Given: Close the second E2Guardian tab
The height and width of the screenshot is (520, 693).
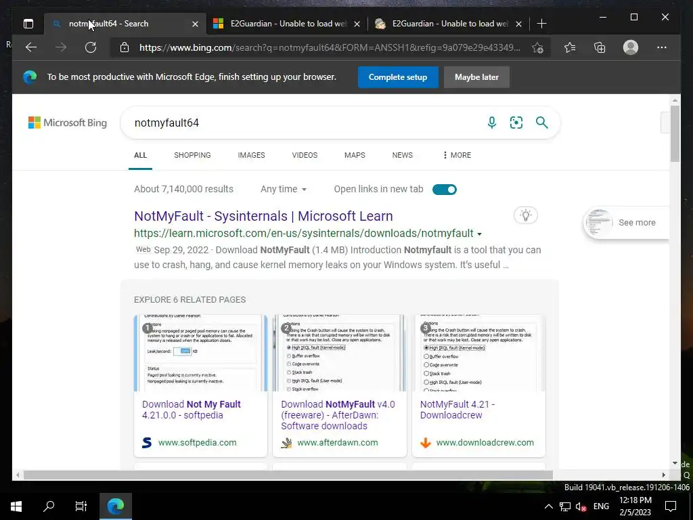Looking at the screenshot, I should [x=519, y=24].
